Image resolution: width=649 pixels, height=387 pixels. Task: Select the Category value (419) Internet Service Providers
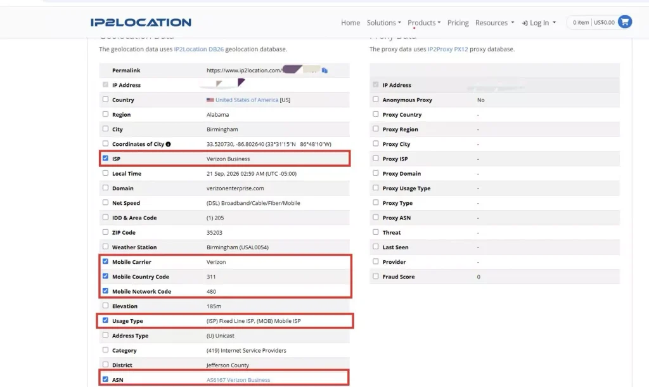pos(247,351)
